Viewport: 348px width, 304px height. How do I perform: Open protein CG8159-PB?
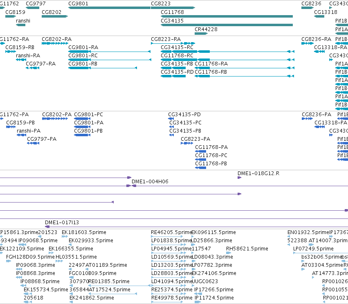click(x=20, y=123)
